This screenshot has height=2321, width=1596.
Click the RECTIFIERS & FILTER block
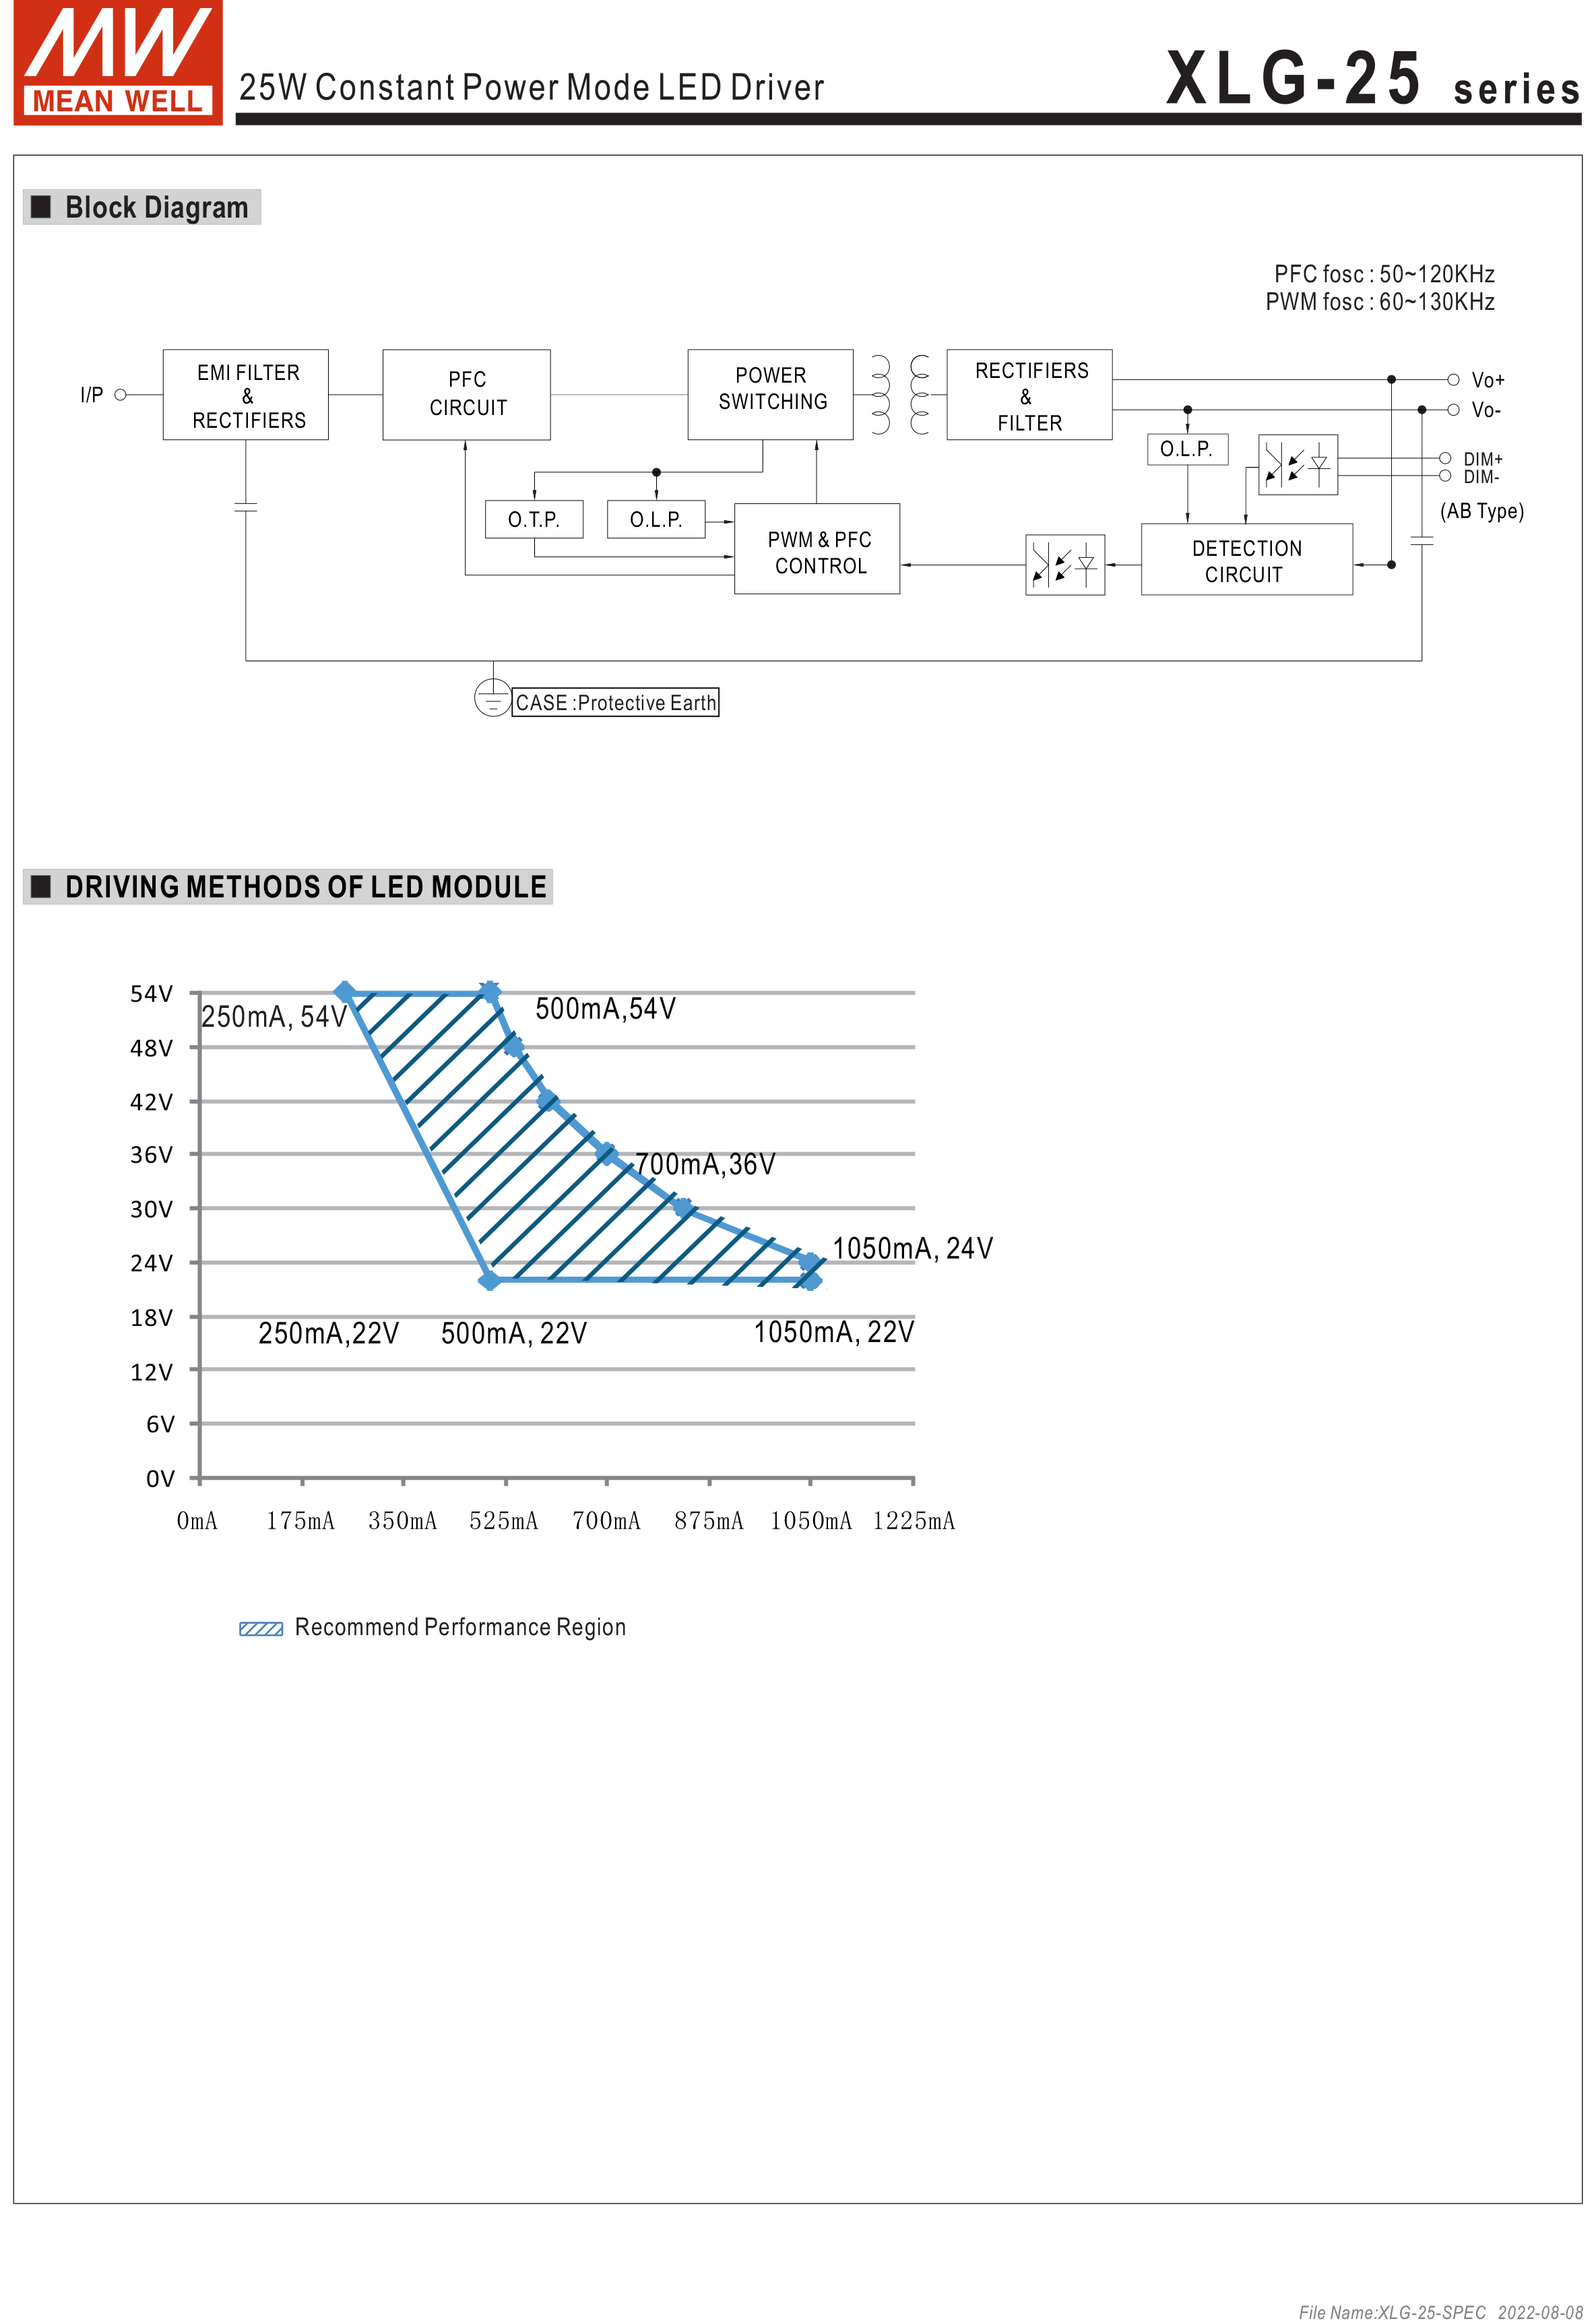pos(1030,395)
